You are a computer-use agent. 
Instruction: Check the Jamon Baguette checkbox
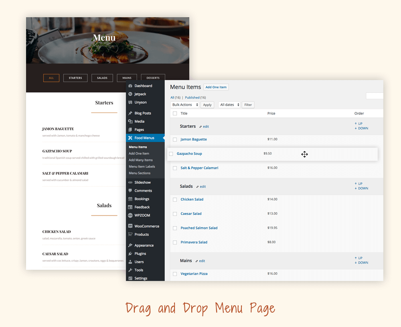pos(175,139)
